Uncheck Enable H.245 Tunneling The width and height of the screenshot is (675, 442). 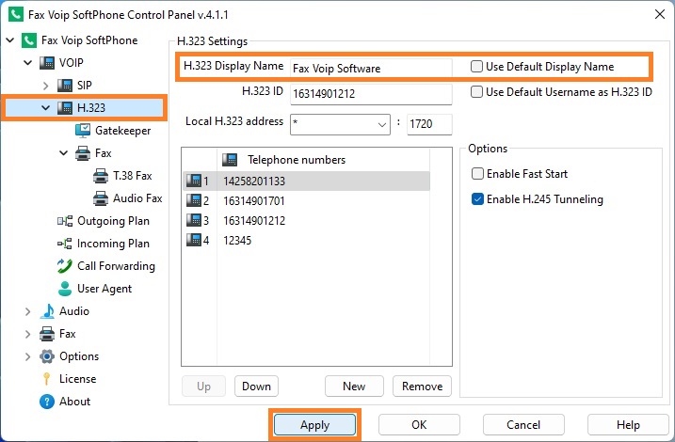(x=477, y=199)
